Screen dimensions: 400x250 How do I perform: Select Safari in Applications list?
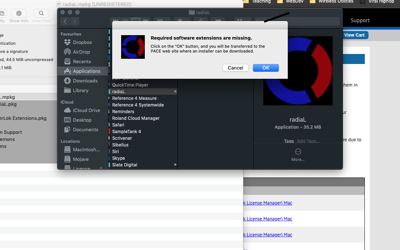(x=118, y=125)
